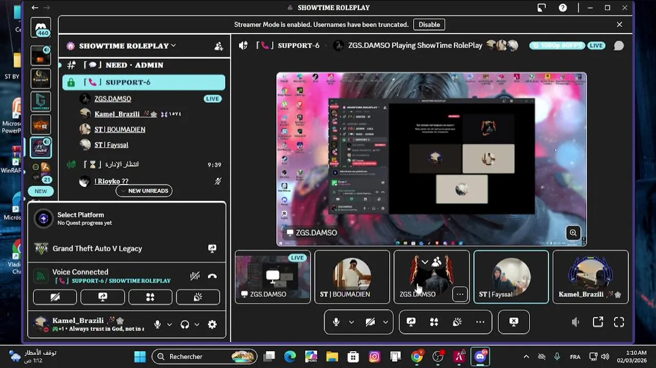Open activities icon in the call control bar
This screenshot has height=368, width=656.
434,322
